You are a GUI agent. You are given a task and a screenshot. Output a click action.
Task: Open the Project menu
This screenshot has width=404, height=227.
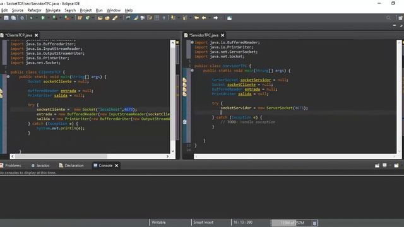(86, 10)
